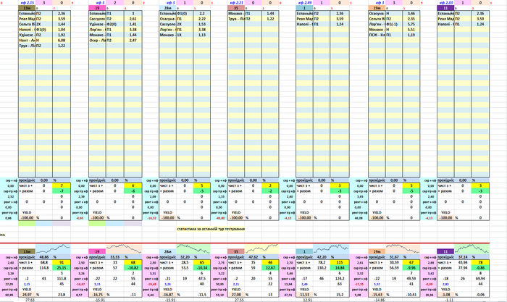
Task: Open the sparkline chart beside 35
Action: (x=261, y=249)
